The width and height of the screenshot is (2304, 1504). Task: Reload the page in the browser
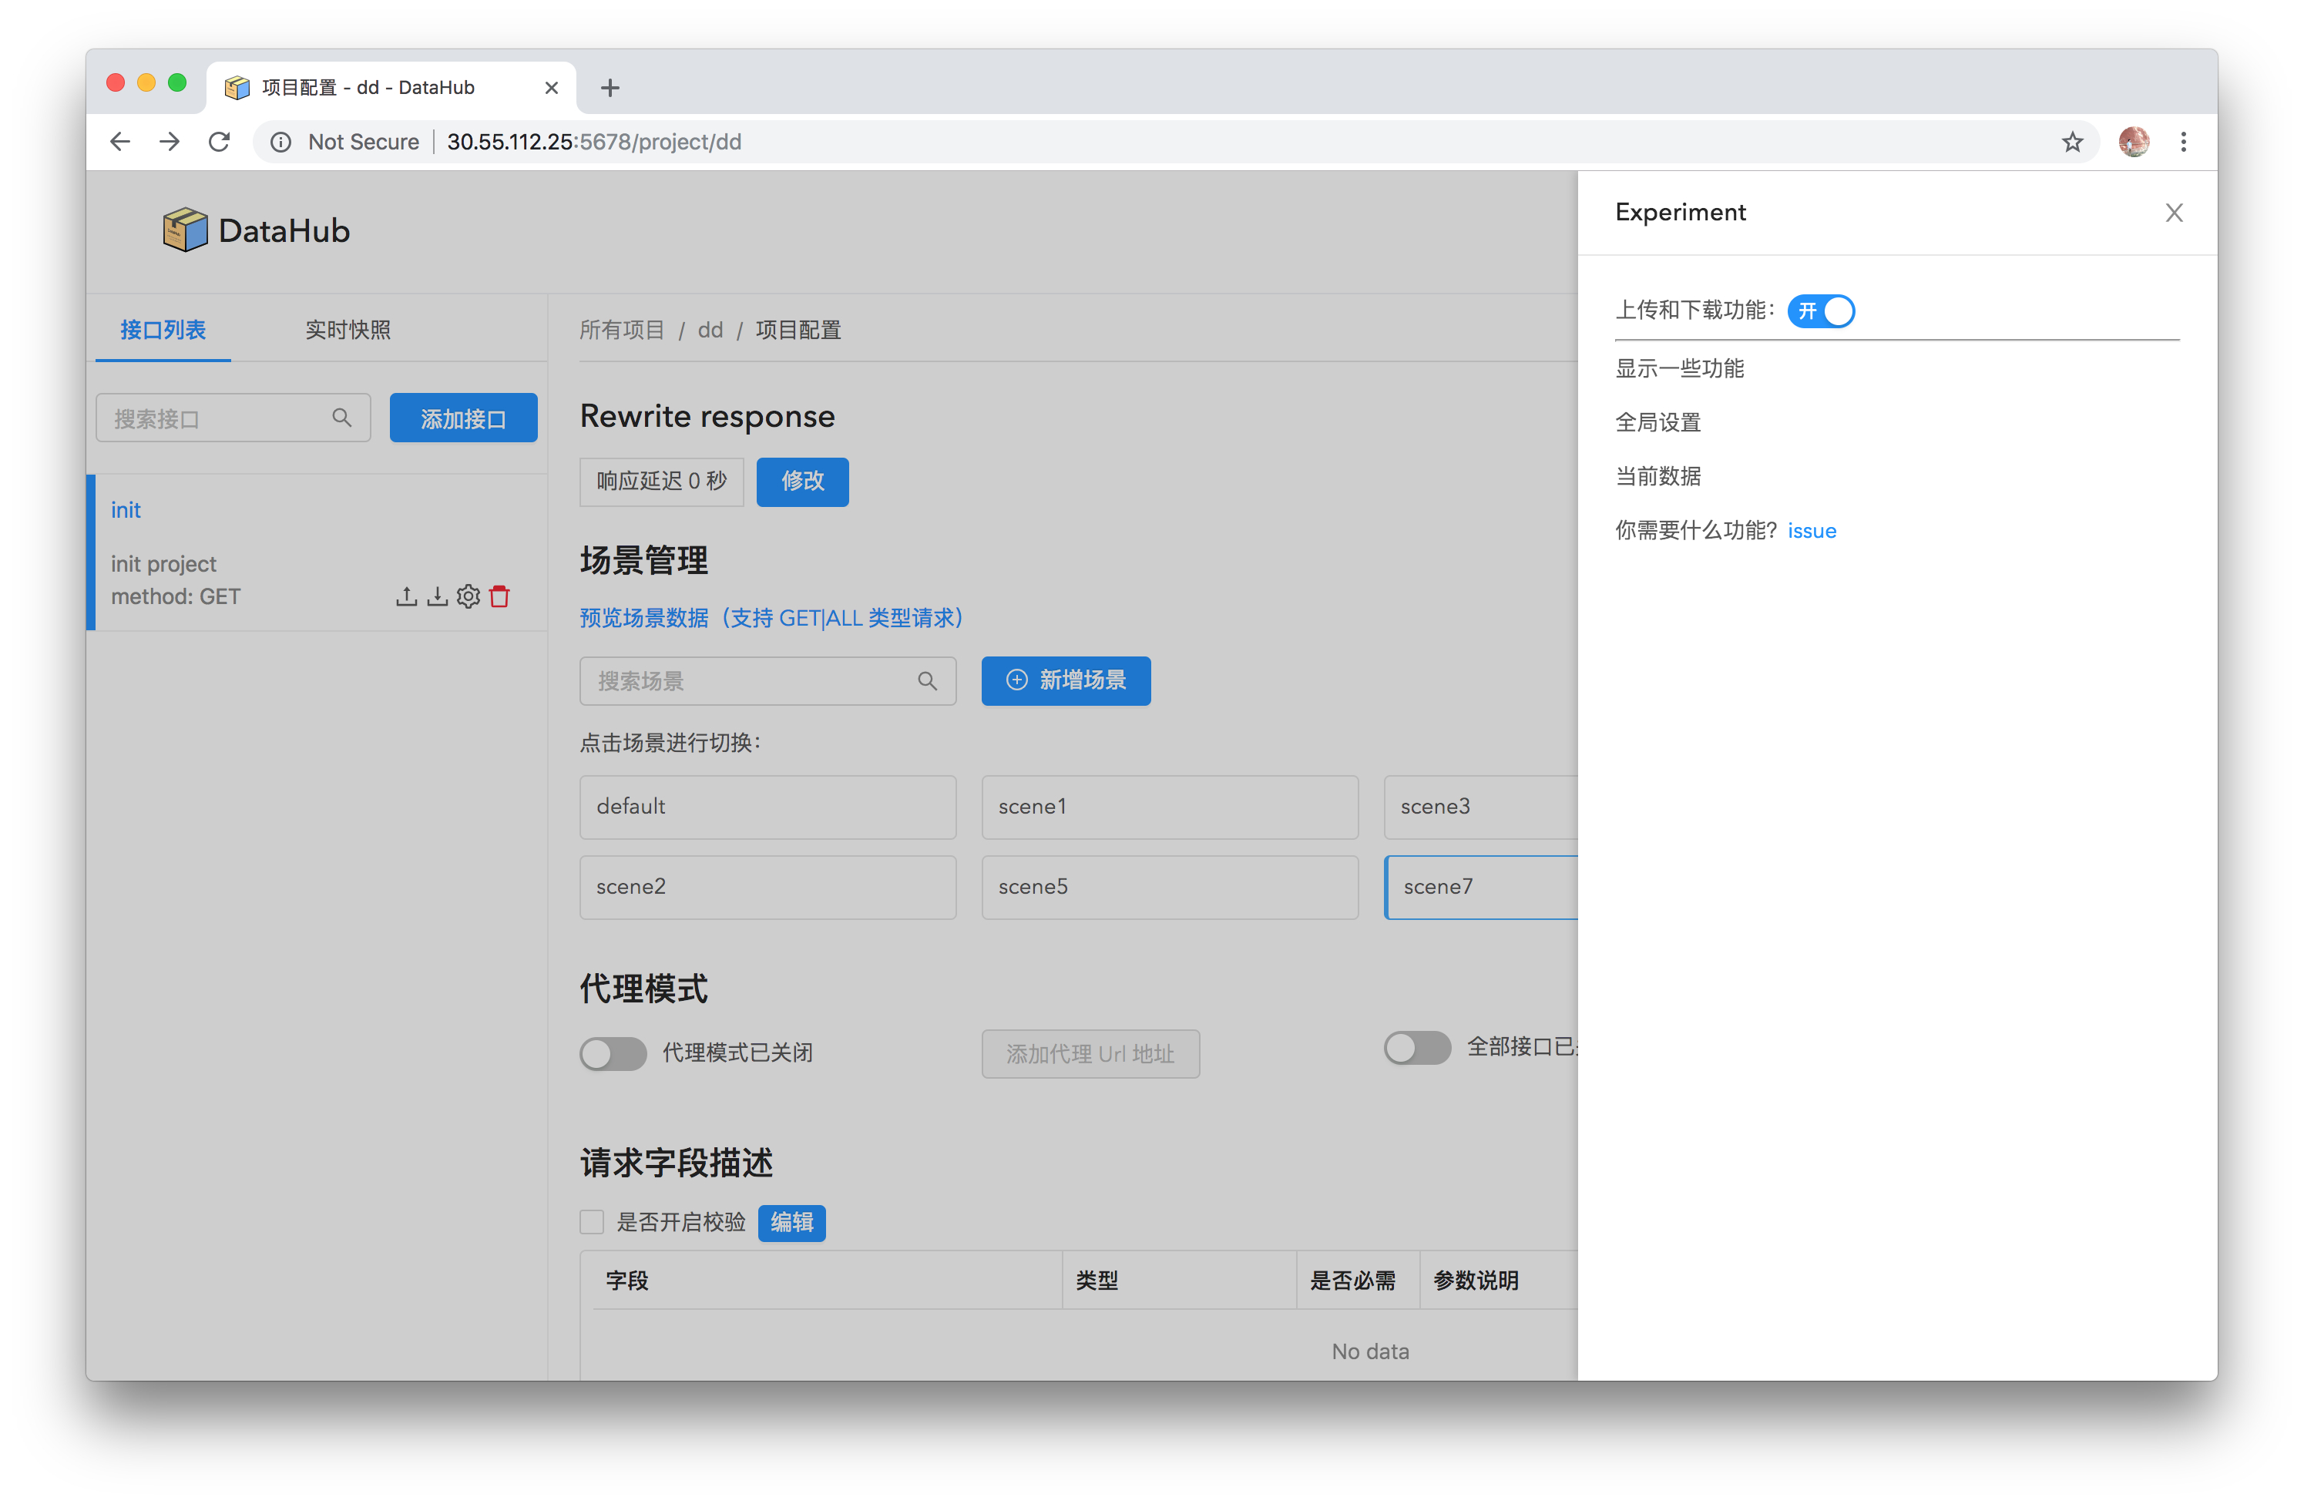[220, 143]
